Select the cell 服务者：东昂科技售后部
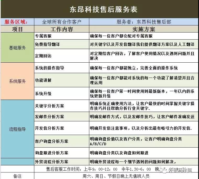This screenshot has height=179, width=199. click(x=144, y=22)
